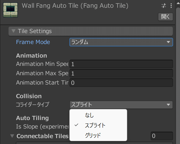Click the Animation Min Speed field

[121, 64]
